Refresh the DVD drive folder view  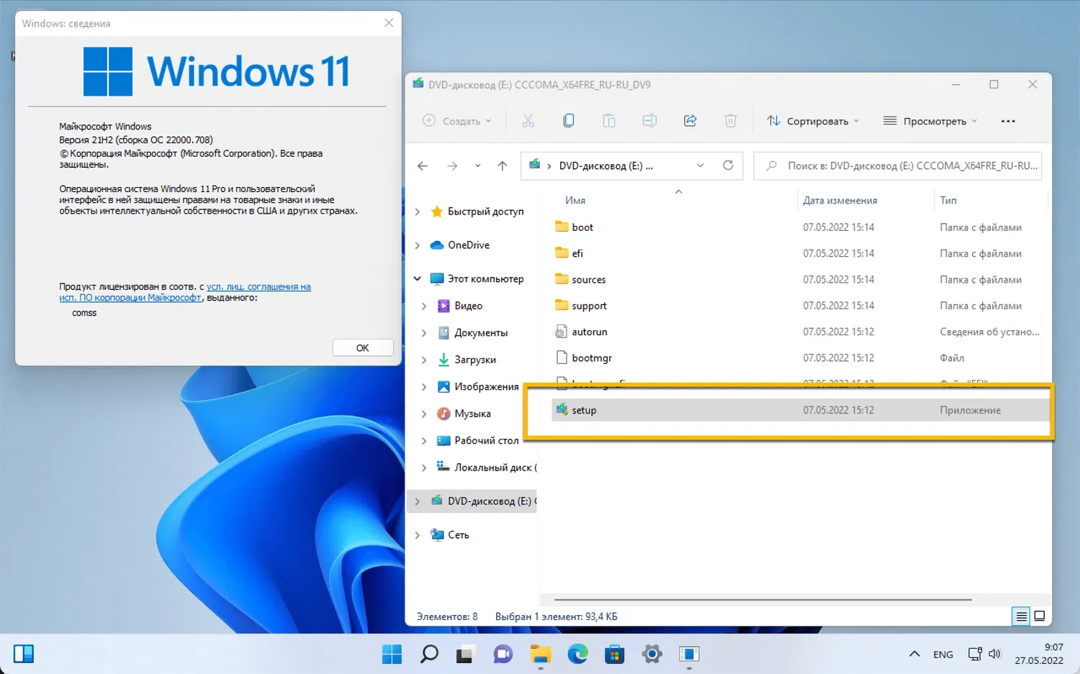(x=728, y=165)
